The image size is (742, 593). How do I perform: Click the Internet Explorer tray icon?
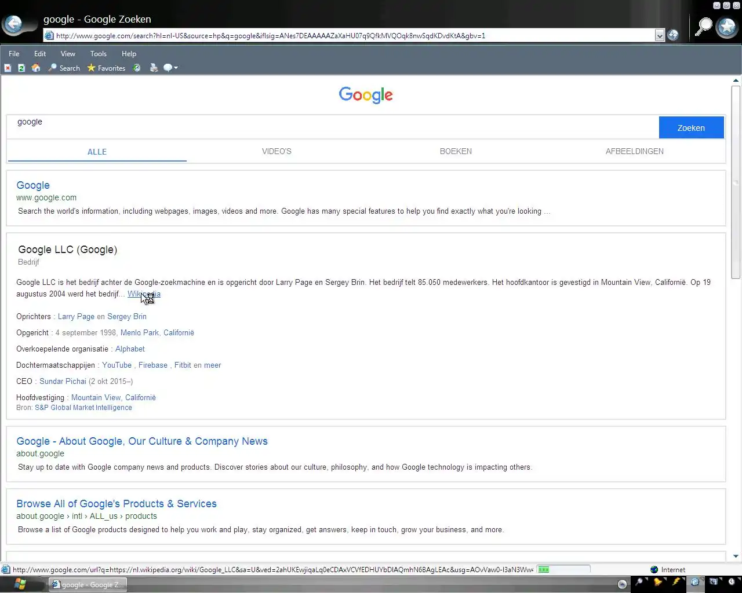(695, 582)
